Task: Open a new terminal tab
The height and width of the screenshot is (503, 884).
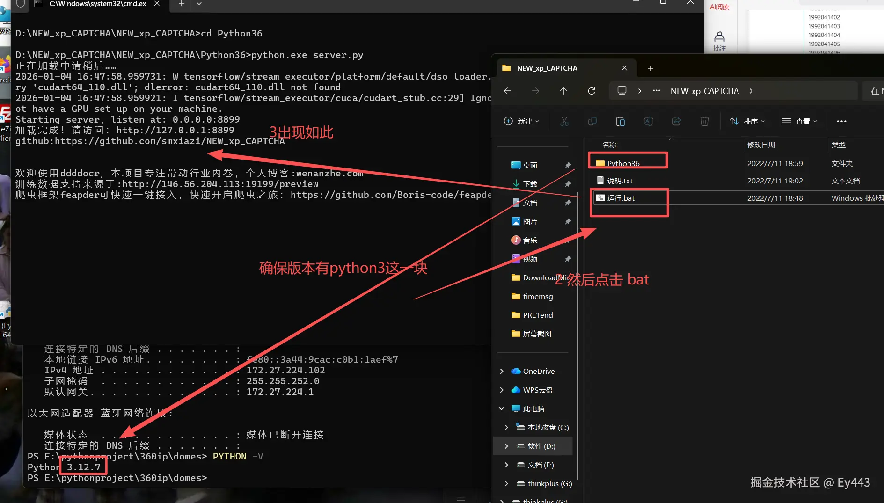Action: tap(182, 3)
